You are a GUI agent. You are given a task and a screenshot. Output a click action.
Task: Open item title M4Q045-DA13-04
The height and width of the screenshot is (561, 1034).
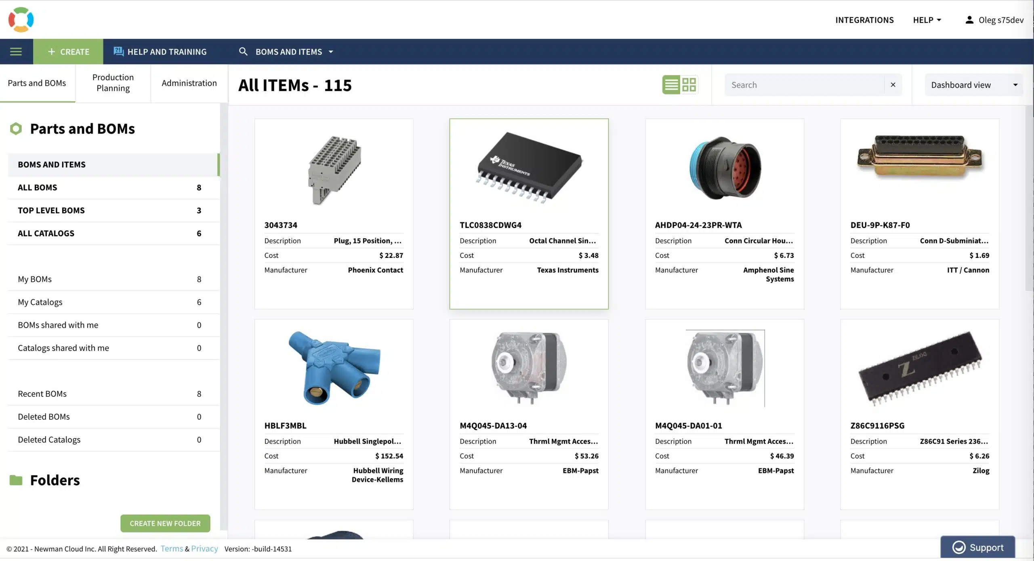point(493,426)
